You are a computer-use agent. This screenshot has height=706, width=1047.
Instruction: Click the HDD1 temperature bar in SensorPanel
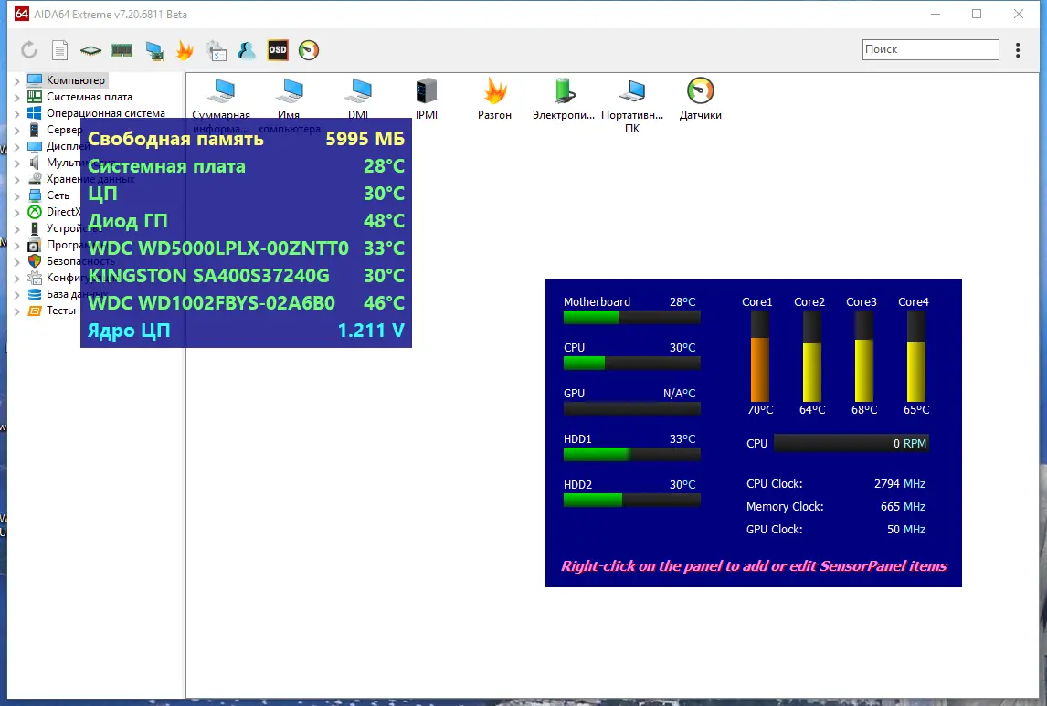pyautogui.click(x=631, y=455)
